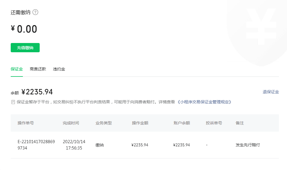Click the document icon before the 保证金 notice text

(13, 102)
